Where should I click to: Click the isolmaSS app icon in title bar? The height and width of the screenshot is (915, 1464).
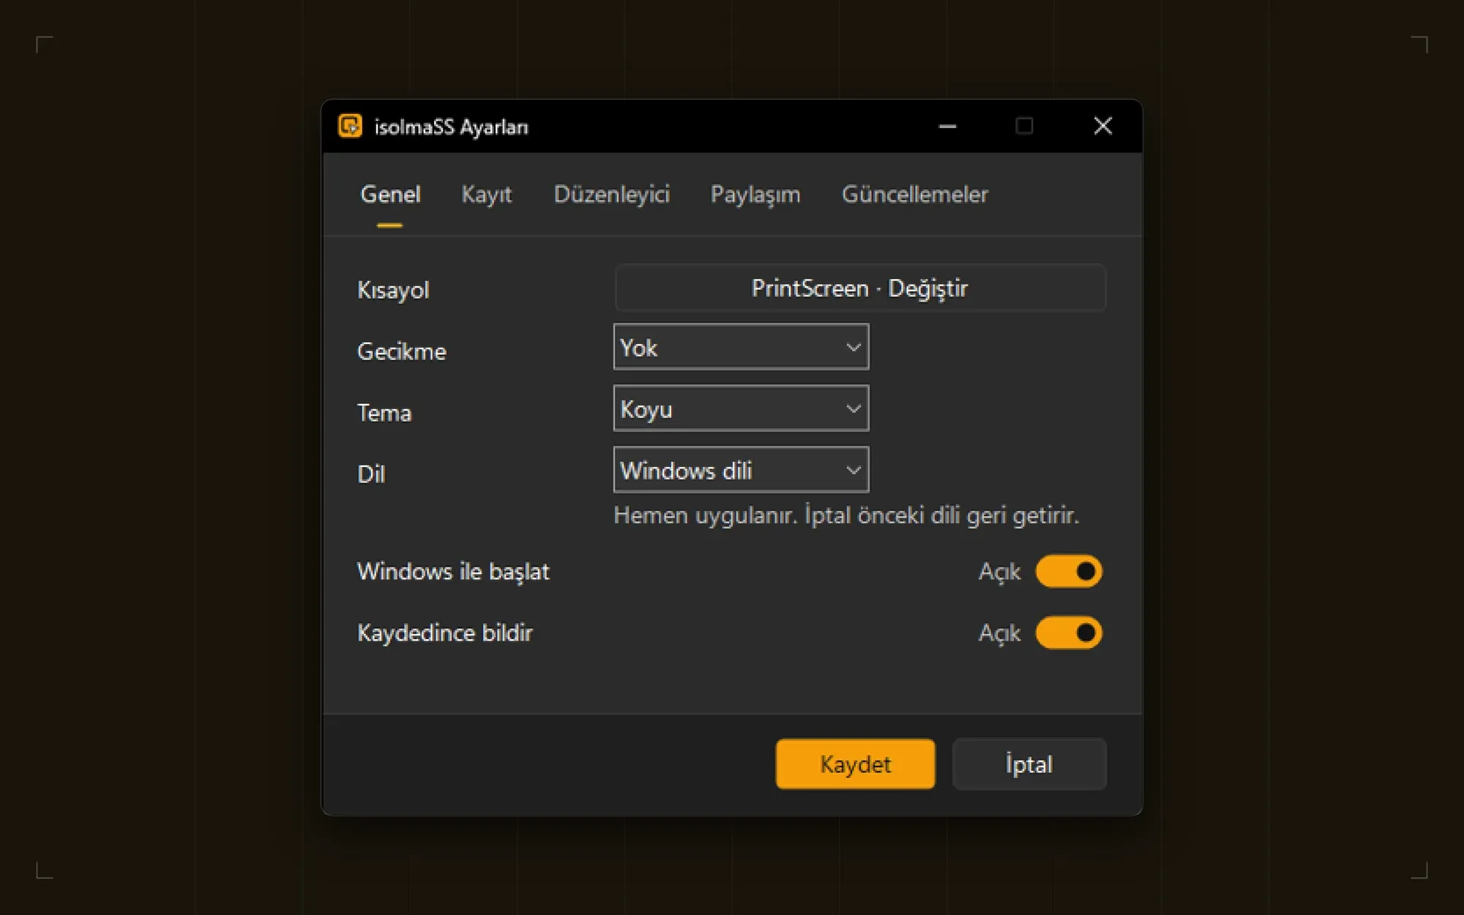[350, 126]
